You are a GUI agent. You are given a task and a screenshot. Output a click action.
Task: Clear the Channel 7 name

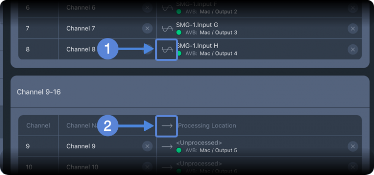coord(148,29)
